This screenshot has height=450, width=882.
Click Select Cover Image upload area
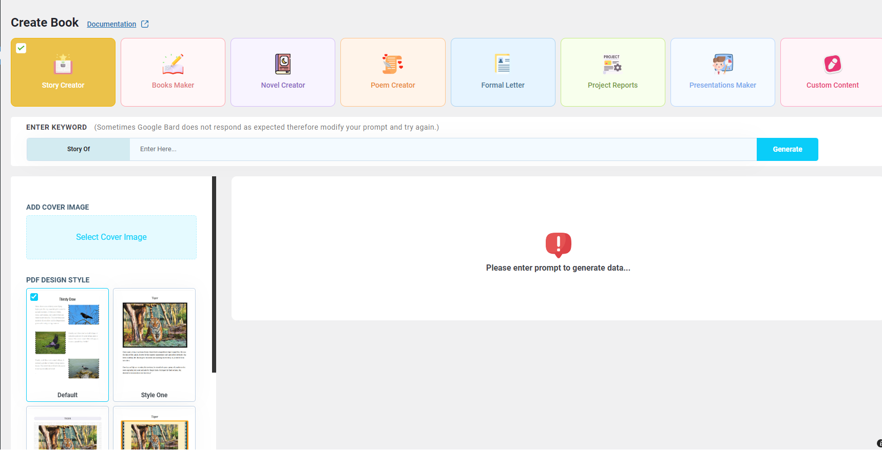[x=111, y=237]
